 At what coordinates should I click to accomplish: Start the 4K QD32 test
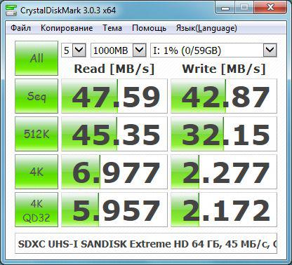(36, 210)
